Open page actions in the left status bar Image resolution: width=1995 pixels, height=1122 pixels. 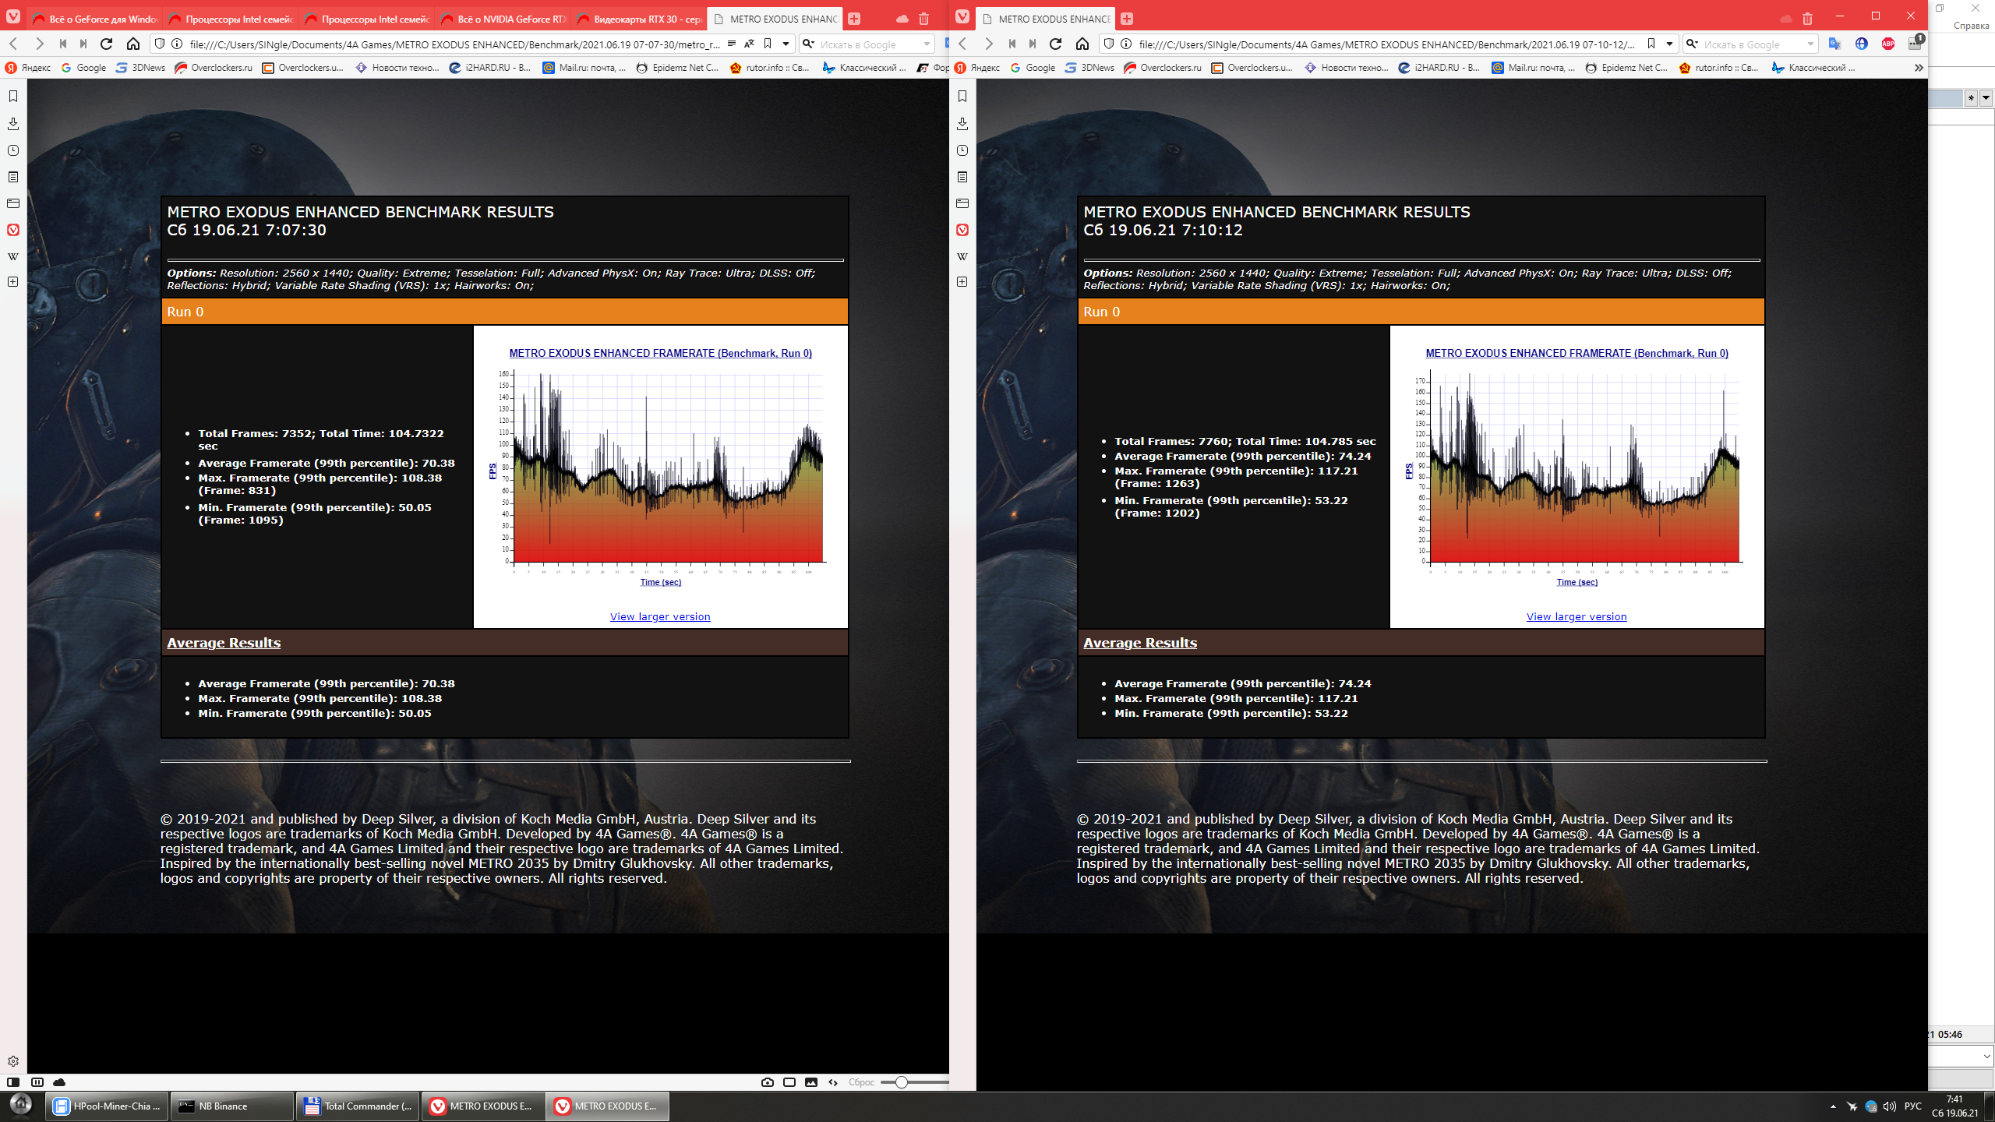click(x=833, y=1082)
